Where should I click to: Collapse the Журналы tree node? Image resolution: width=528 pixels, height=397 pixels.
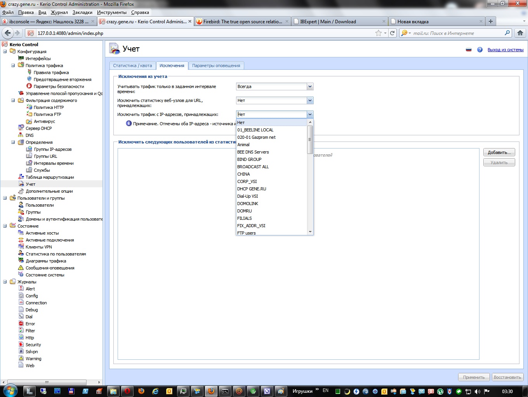[5, 282]
